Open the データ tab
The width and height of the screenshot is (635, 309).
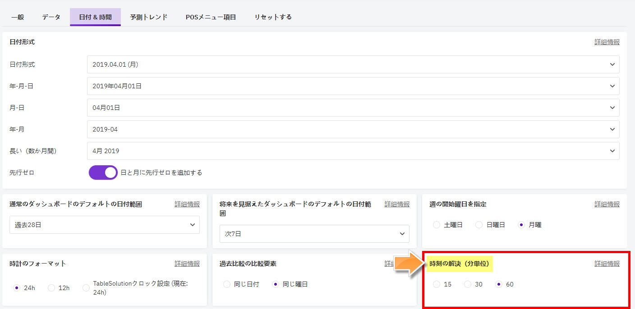(x=51, y=17)
